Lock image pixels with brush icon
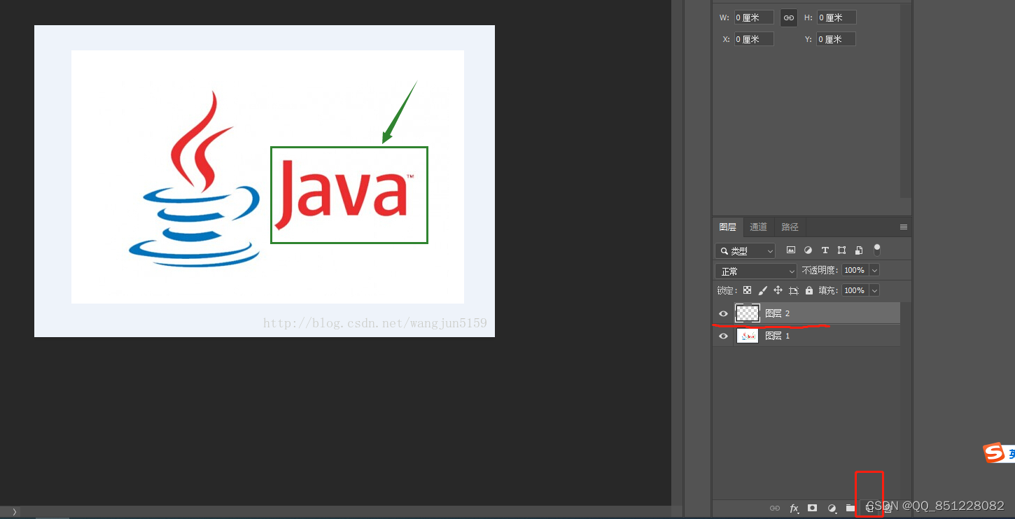The height and width of the screenshot is (519, 1015). click(762, 290)
